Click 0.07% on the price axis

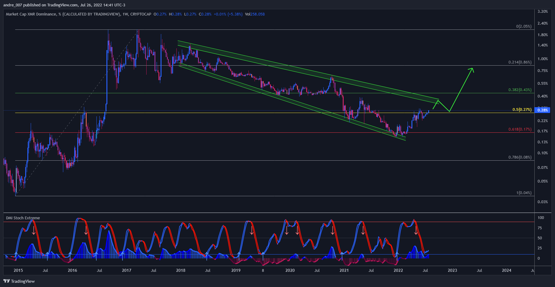click(x=543, y=167)
